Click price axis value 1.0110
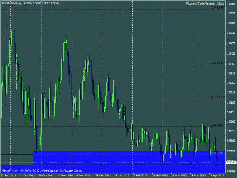Viewport: 237px width, 178px height. pyautogui.click(x=231, y=112)
